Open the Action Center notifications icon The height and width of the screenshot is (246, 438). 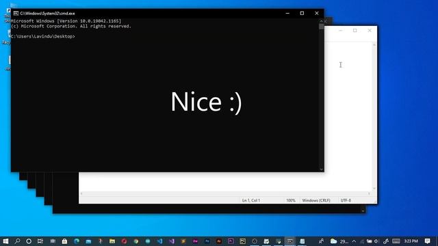pos(427,241)
